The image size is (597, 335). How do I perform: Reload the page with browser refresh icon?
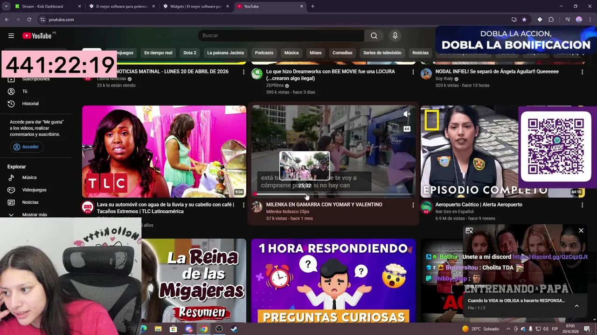point(29,20)
